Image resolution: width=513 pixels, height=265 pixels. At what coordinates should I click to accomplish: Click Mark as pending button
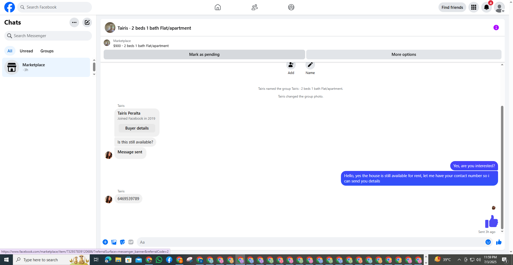(x=204, y=54)
